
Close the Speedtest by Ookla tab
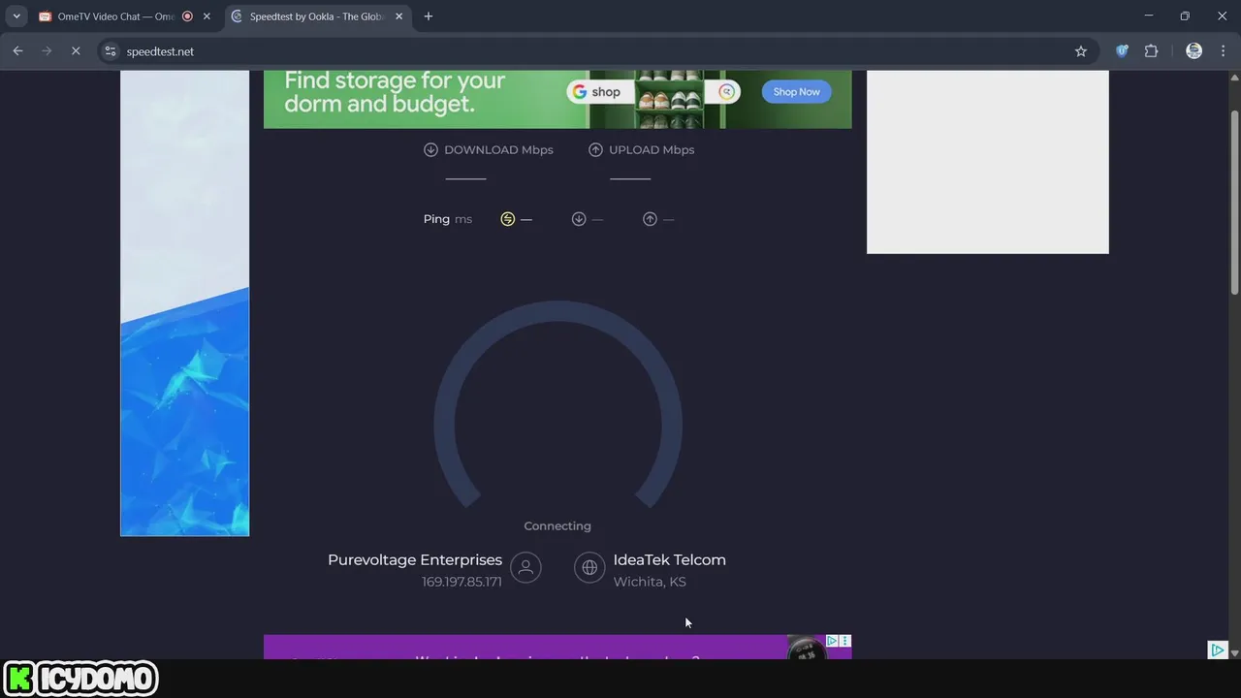[398, 16]
